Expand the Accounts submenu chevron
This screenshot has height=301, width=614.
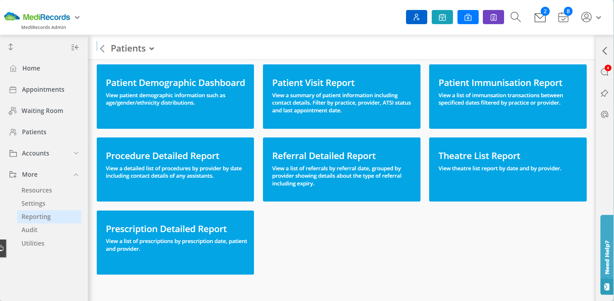click(76, 153)
